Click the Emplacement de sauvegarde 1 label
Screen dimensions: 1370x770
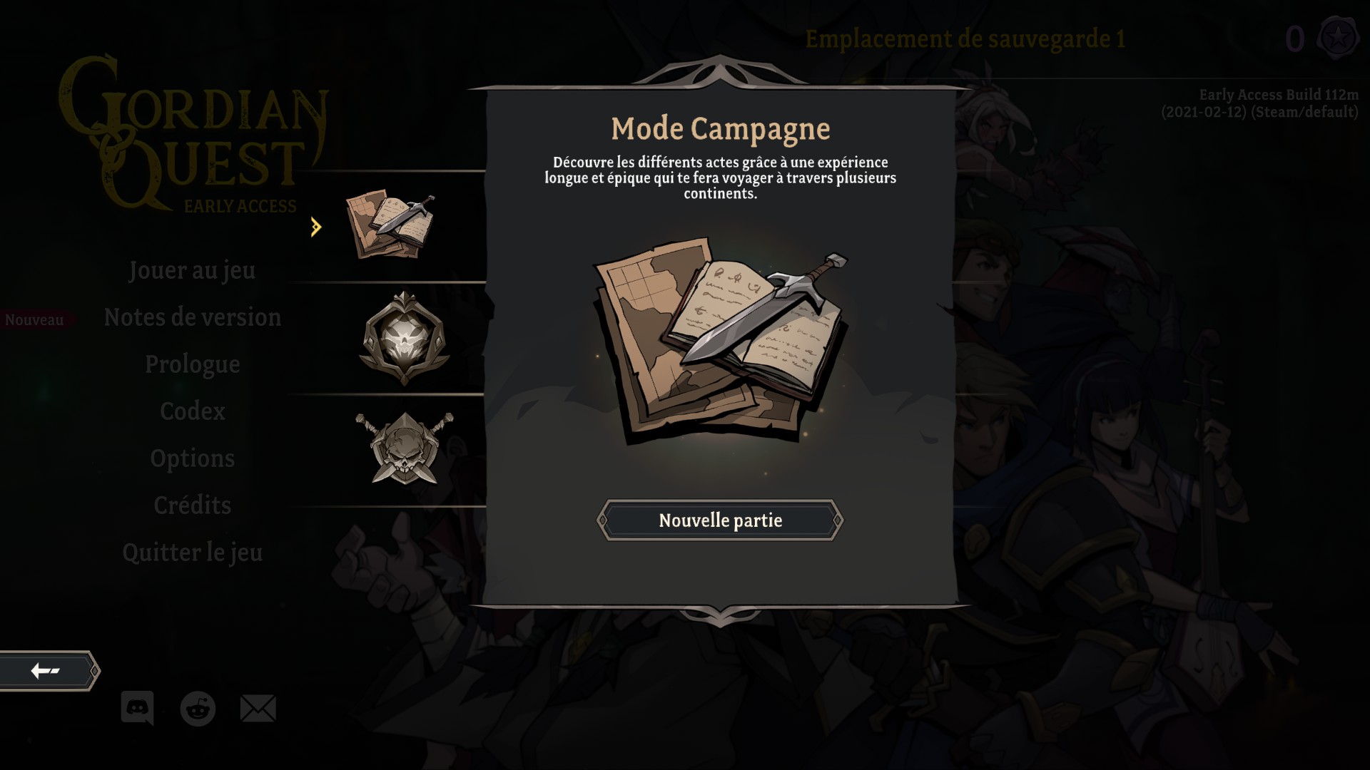[x=965, y=38]
